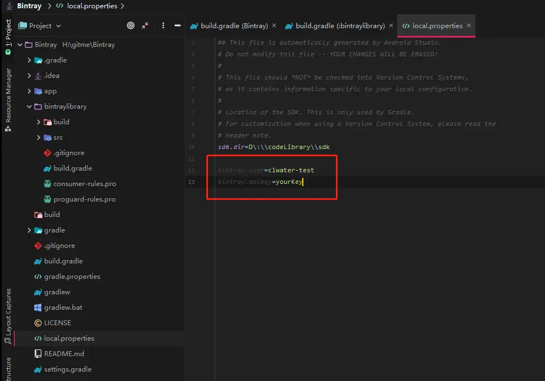This screenshot has height=381, width=545.
Task: Click the gradle.properties file icon
Action: [x=38, y=277]
